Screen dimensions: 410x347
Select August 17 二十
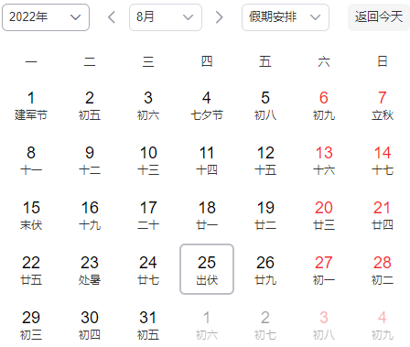coord(148,216)
